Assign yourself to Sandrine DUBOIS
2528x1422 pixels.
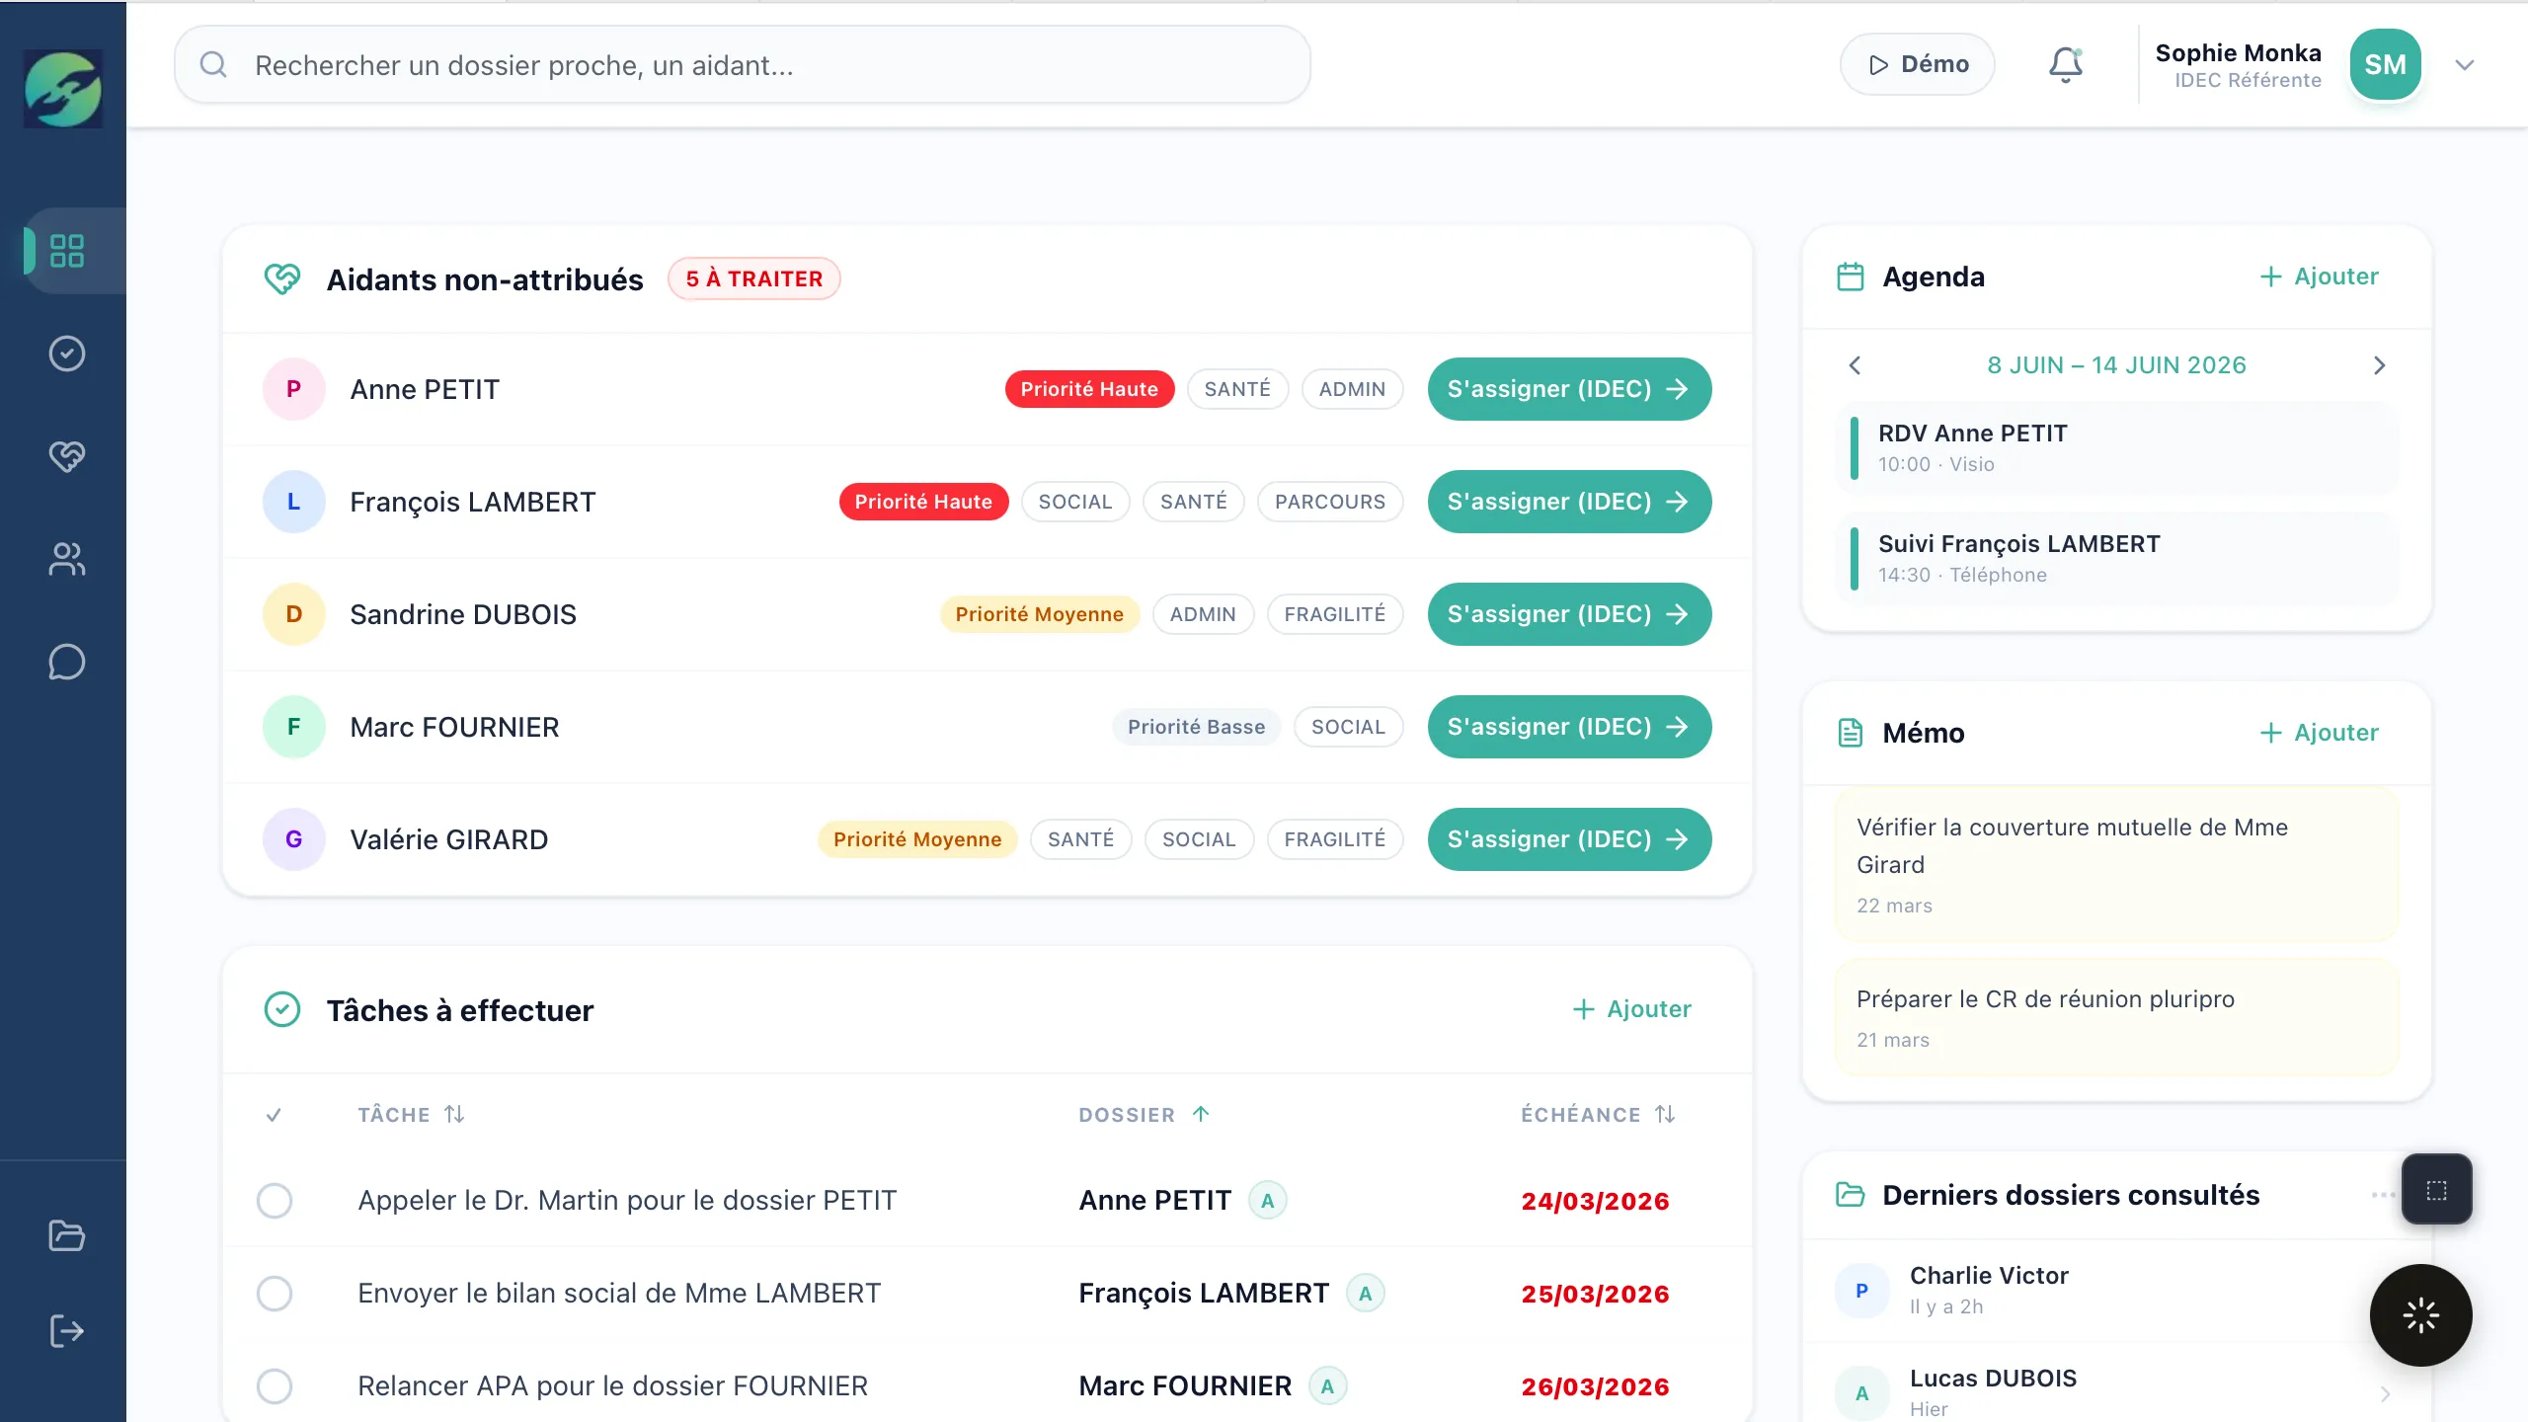1569,614
